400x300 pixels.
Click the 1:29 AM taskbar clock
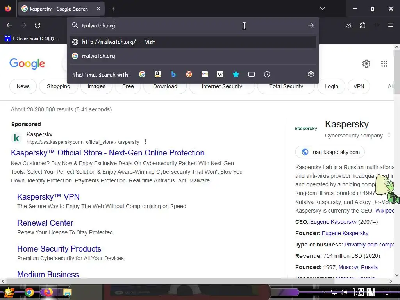[x=364, y=292]
